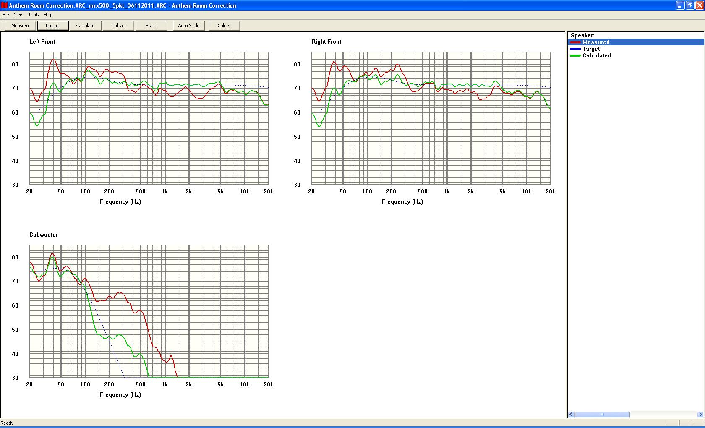Click Upload in the toolbar
Image resolution: width=705 pixels, height=428 pixels.
(118, 26)
